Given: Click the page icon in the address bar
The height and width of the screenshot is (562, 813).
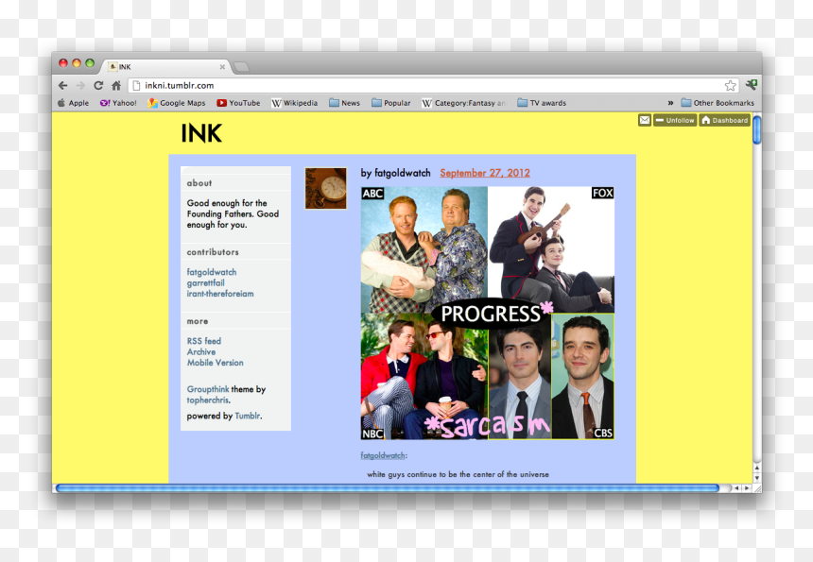Looking at the screenshot, I should coord(136,85).
